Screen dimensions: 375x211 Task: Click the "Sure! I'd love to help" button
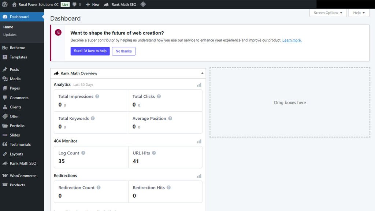click(90, 51)
